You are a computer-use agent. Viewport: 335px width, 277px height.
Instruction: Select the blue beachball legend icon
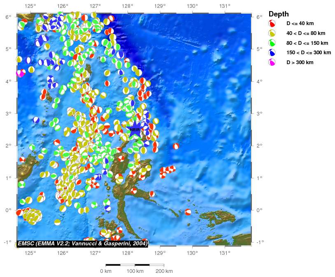click(x=272, y=53)
